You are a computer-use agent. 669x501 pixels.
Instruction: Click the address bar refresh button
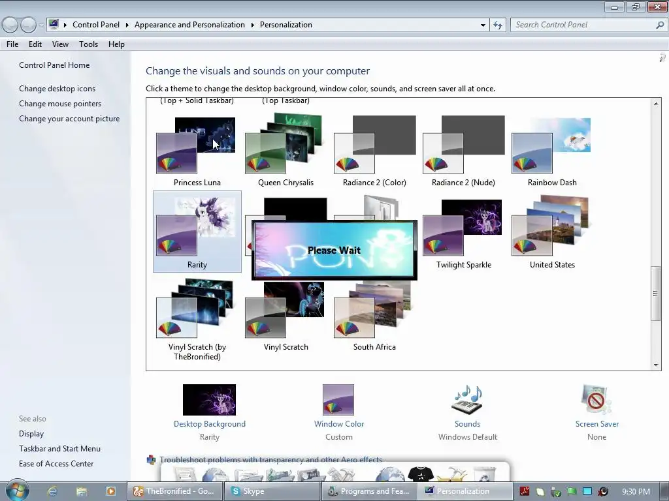(498, 25)
